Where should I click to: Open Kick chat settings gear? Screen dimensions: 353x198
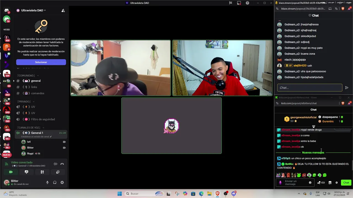tap(336, 183)
